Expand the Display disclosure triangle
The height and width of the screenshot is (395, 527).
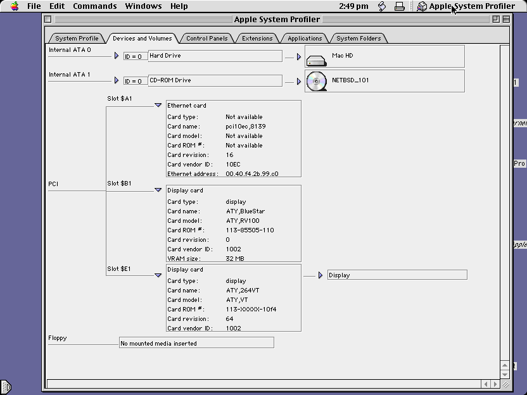point(320,275)
